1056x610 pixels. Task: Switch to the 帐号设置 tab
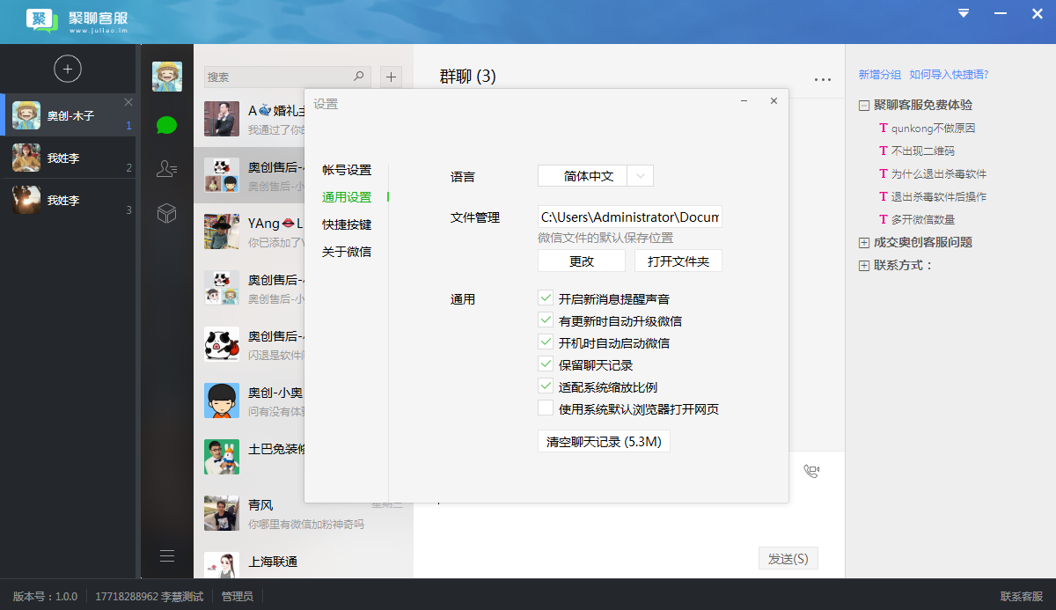pyautogui.click(x=347, y=170)
